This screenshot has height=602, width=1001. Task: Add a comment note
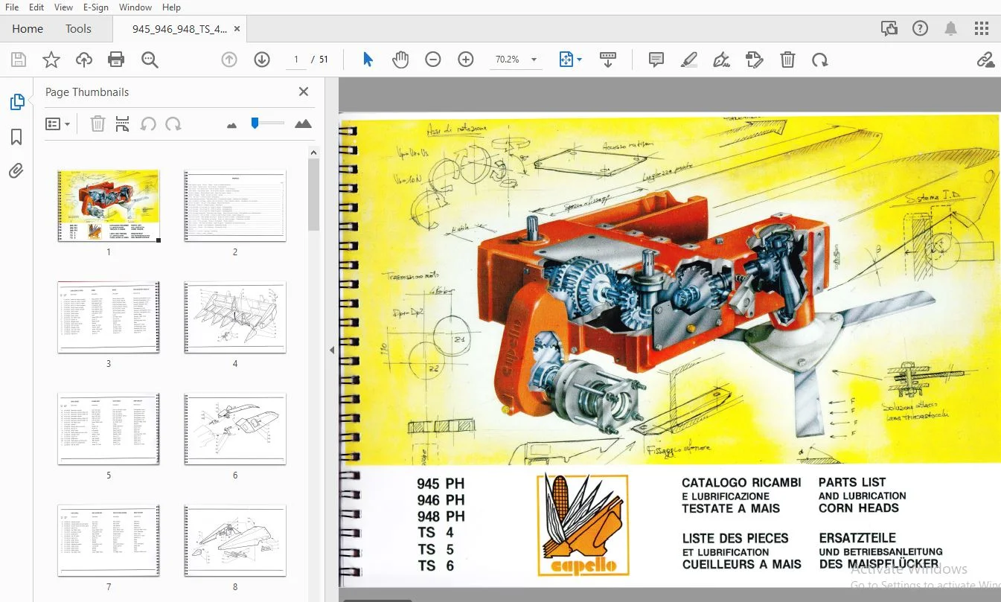[656, 60]
